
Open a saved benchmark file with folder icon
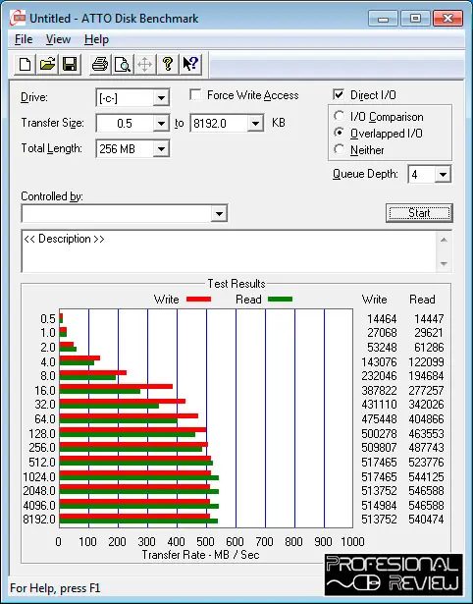pos(47,64)
